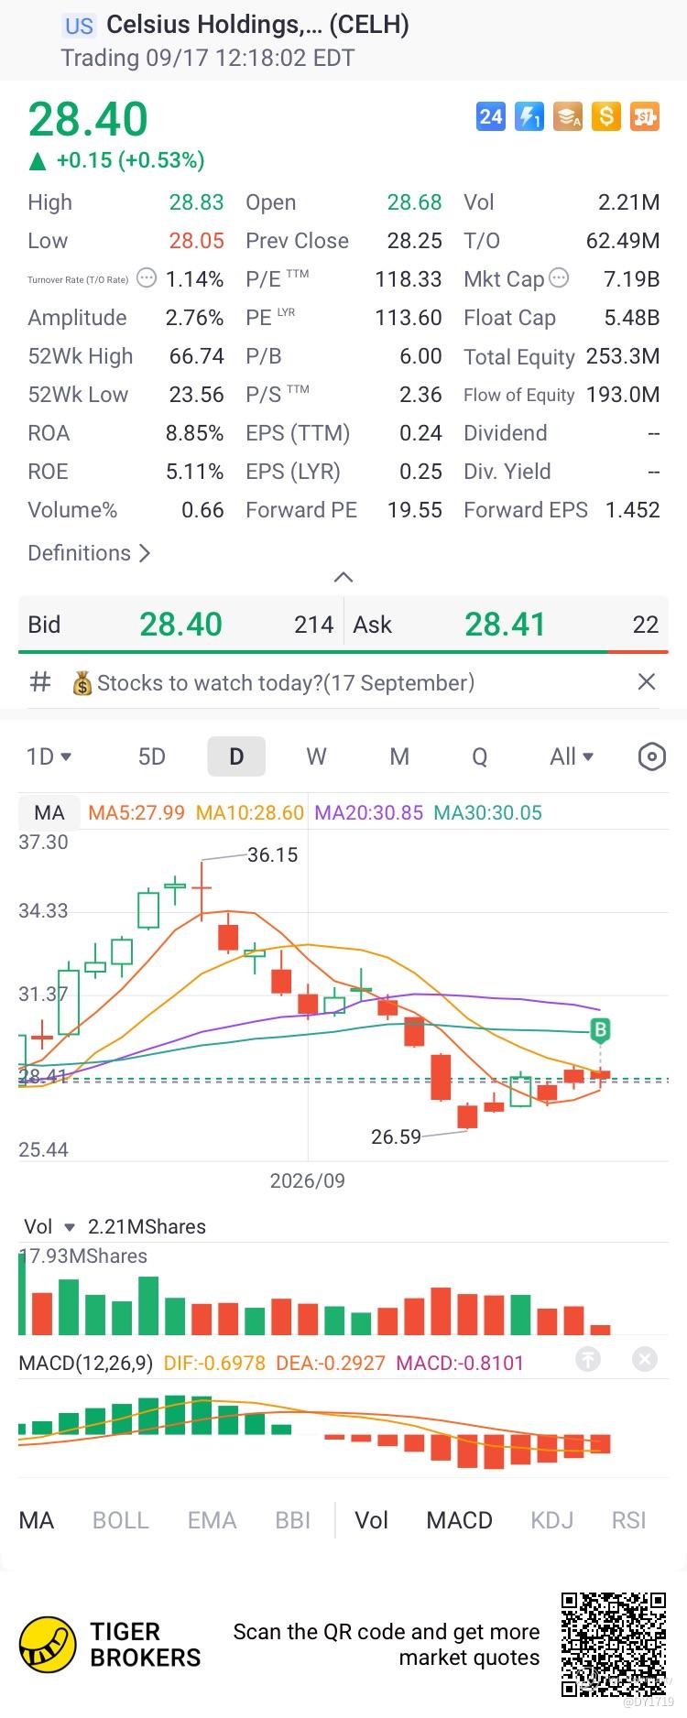
Task: Expand the All periods dropdown
Action: point(572,756)
